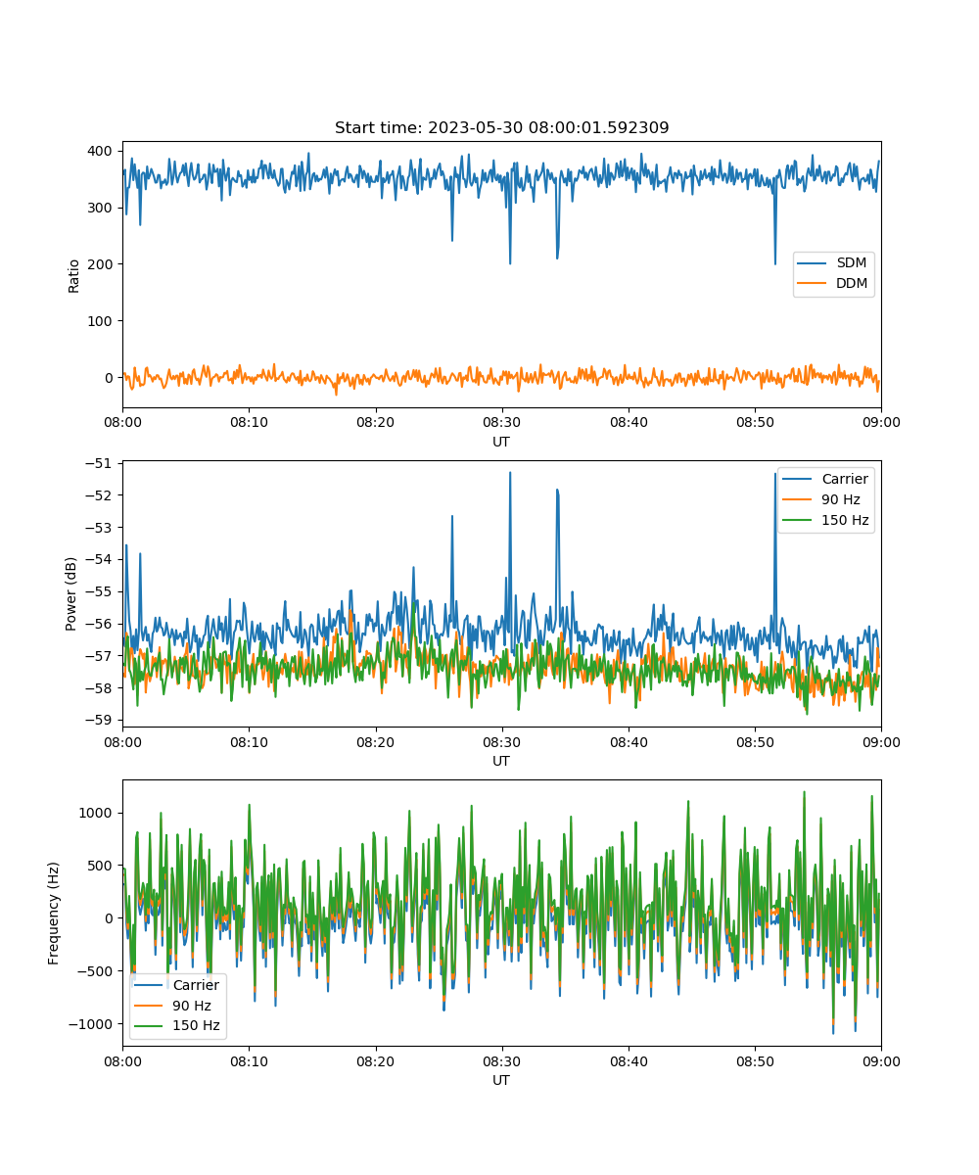Screen dimensions: 979x1175
Task: Click the 'Frequency (Hz)' y-axis label
Action: (54, 913)
